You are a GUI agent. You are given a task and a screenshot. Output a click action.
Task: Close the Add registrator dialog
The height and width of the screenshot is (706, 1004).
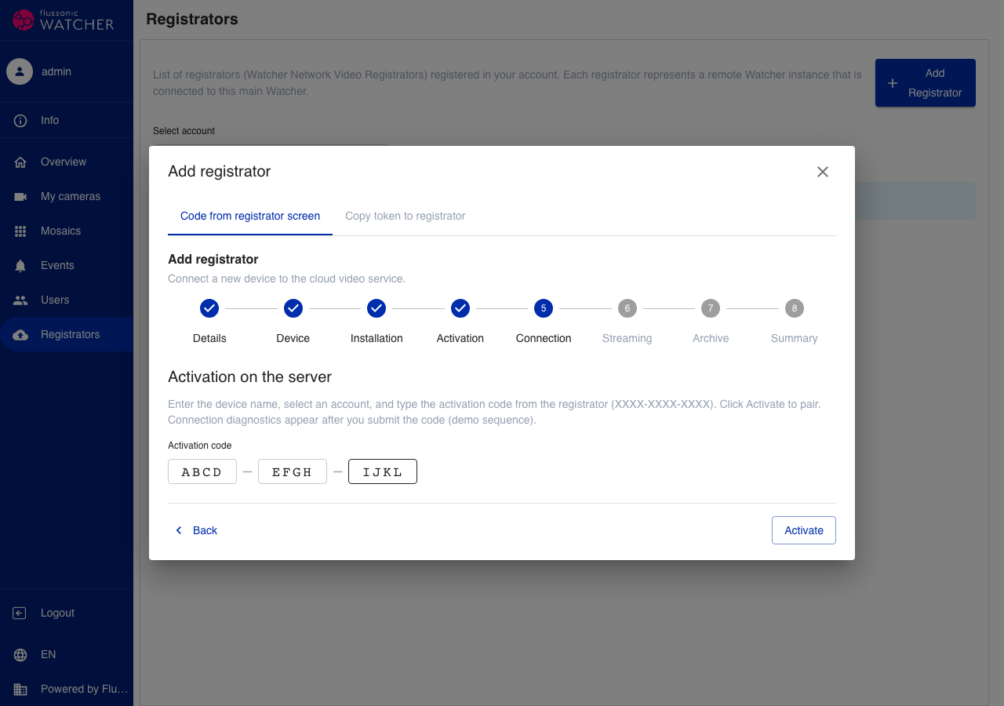[x=823, y=172]
